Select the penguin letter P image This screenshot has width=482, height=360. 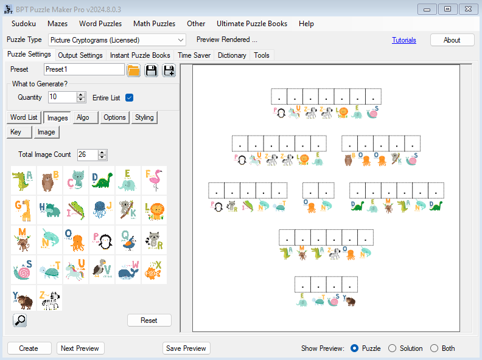pyautogui.click(x=102, y=240)
